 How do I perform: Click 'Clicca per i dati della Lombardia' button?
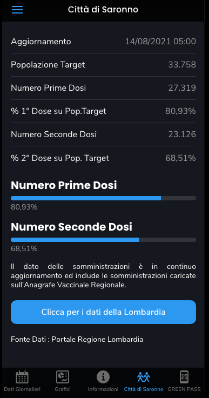(103, 312)
